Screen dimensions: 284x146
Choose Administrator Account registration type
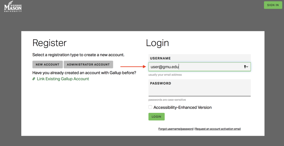click(x=88, y=64)
